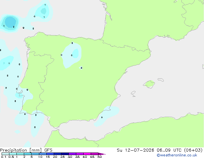Click legend label '35'
Screen dimensions: 204x158
point(77,157)
